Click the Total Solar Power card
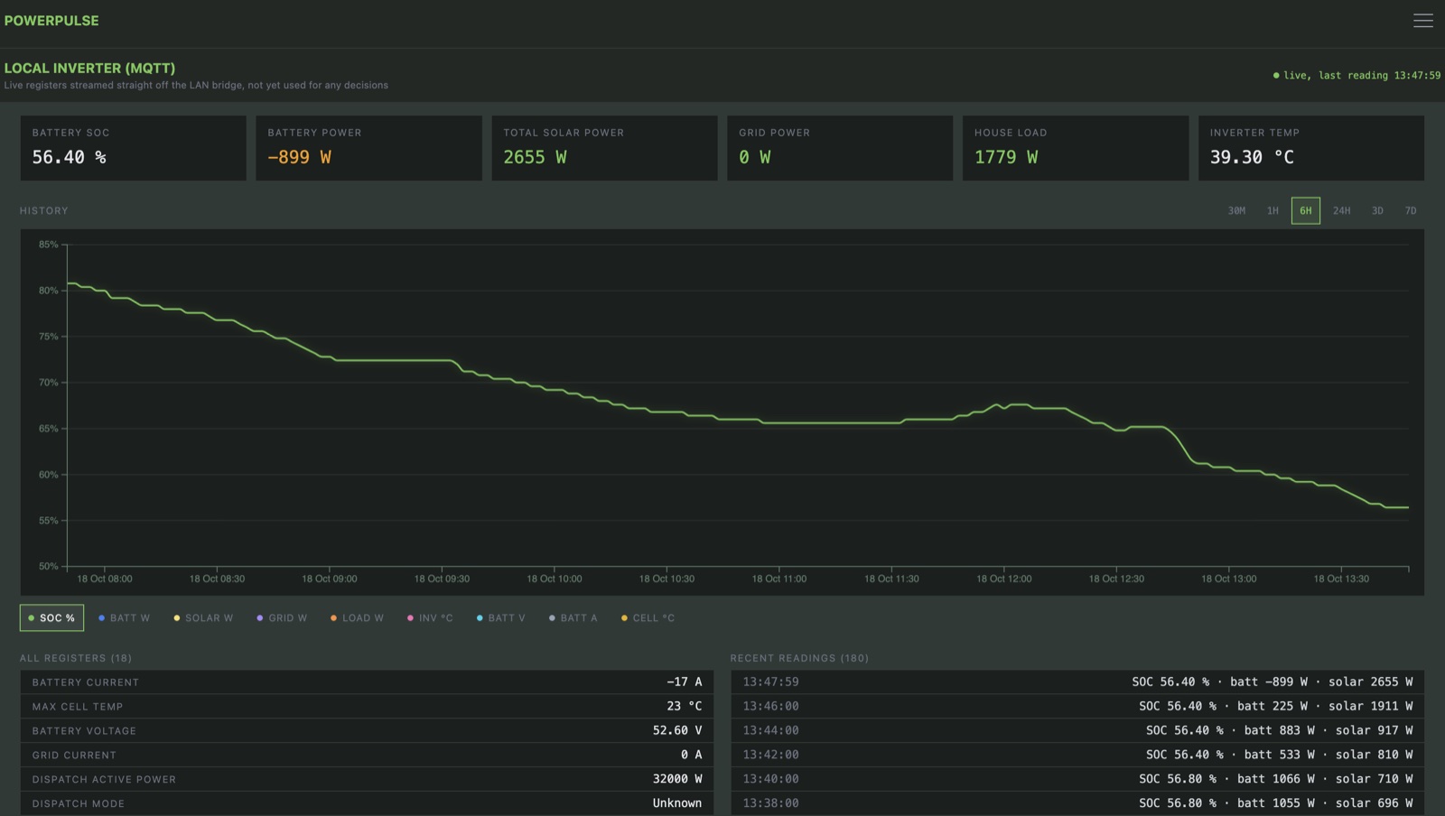 coord(604,148)
